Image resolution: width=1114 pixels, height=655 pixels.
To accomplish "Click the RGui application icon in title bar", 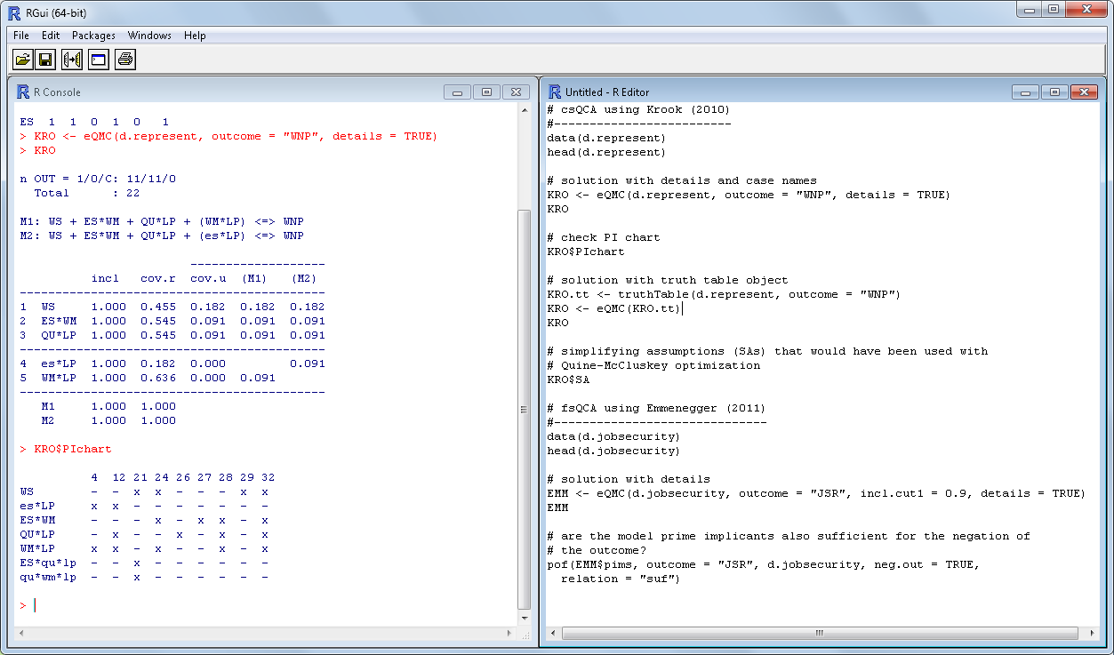I will tap(13, 12).
